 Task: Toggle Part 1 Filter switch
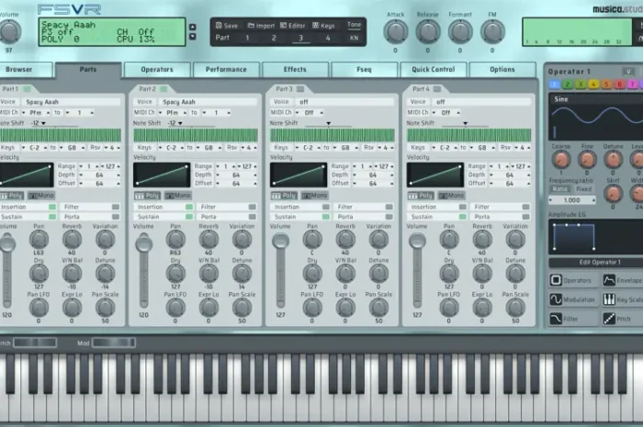coord(116,207)
